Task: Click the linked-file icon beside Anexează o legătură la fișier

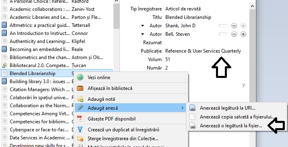Action: [192, 126]
